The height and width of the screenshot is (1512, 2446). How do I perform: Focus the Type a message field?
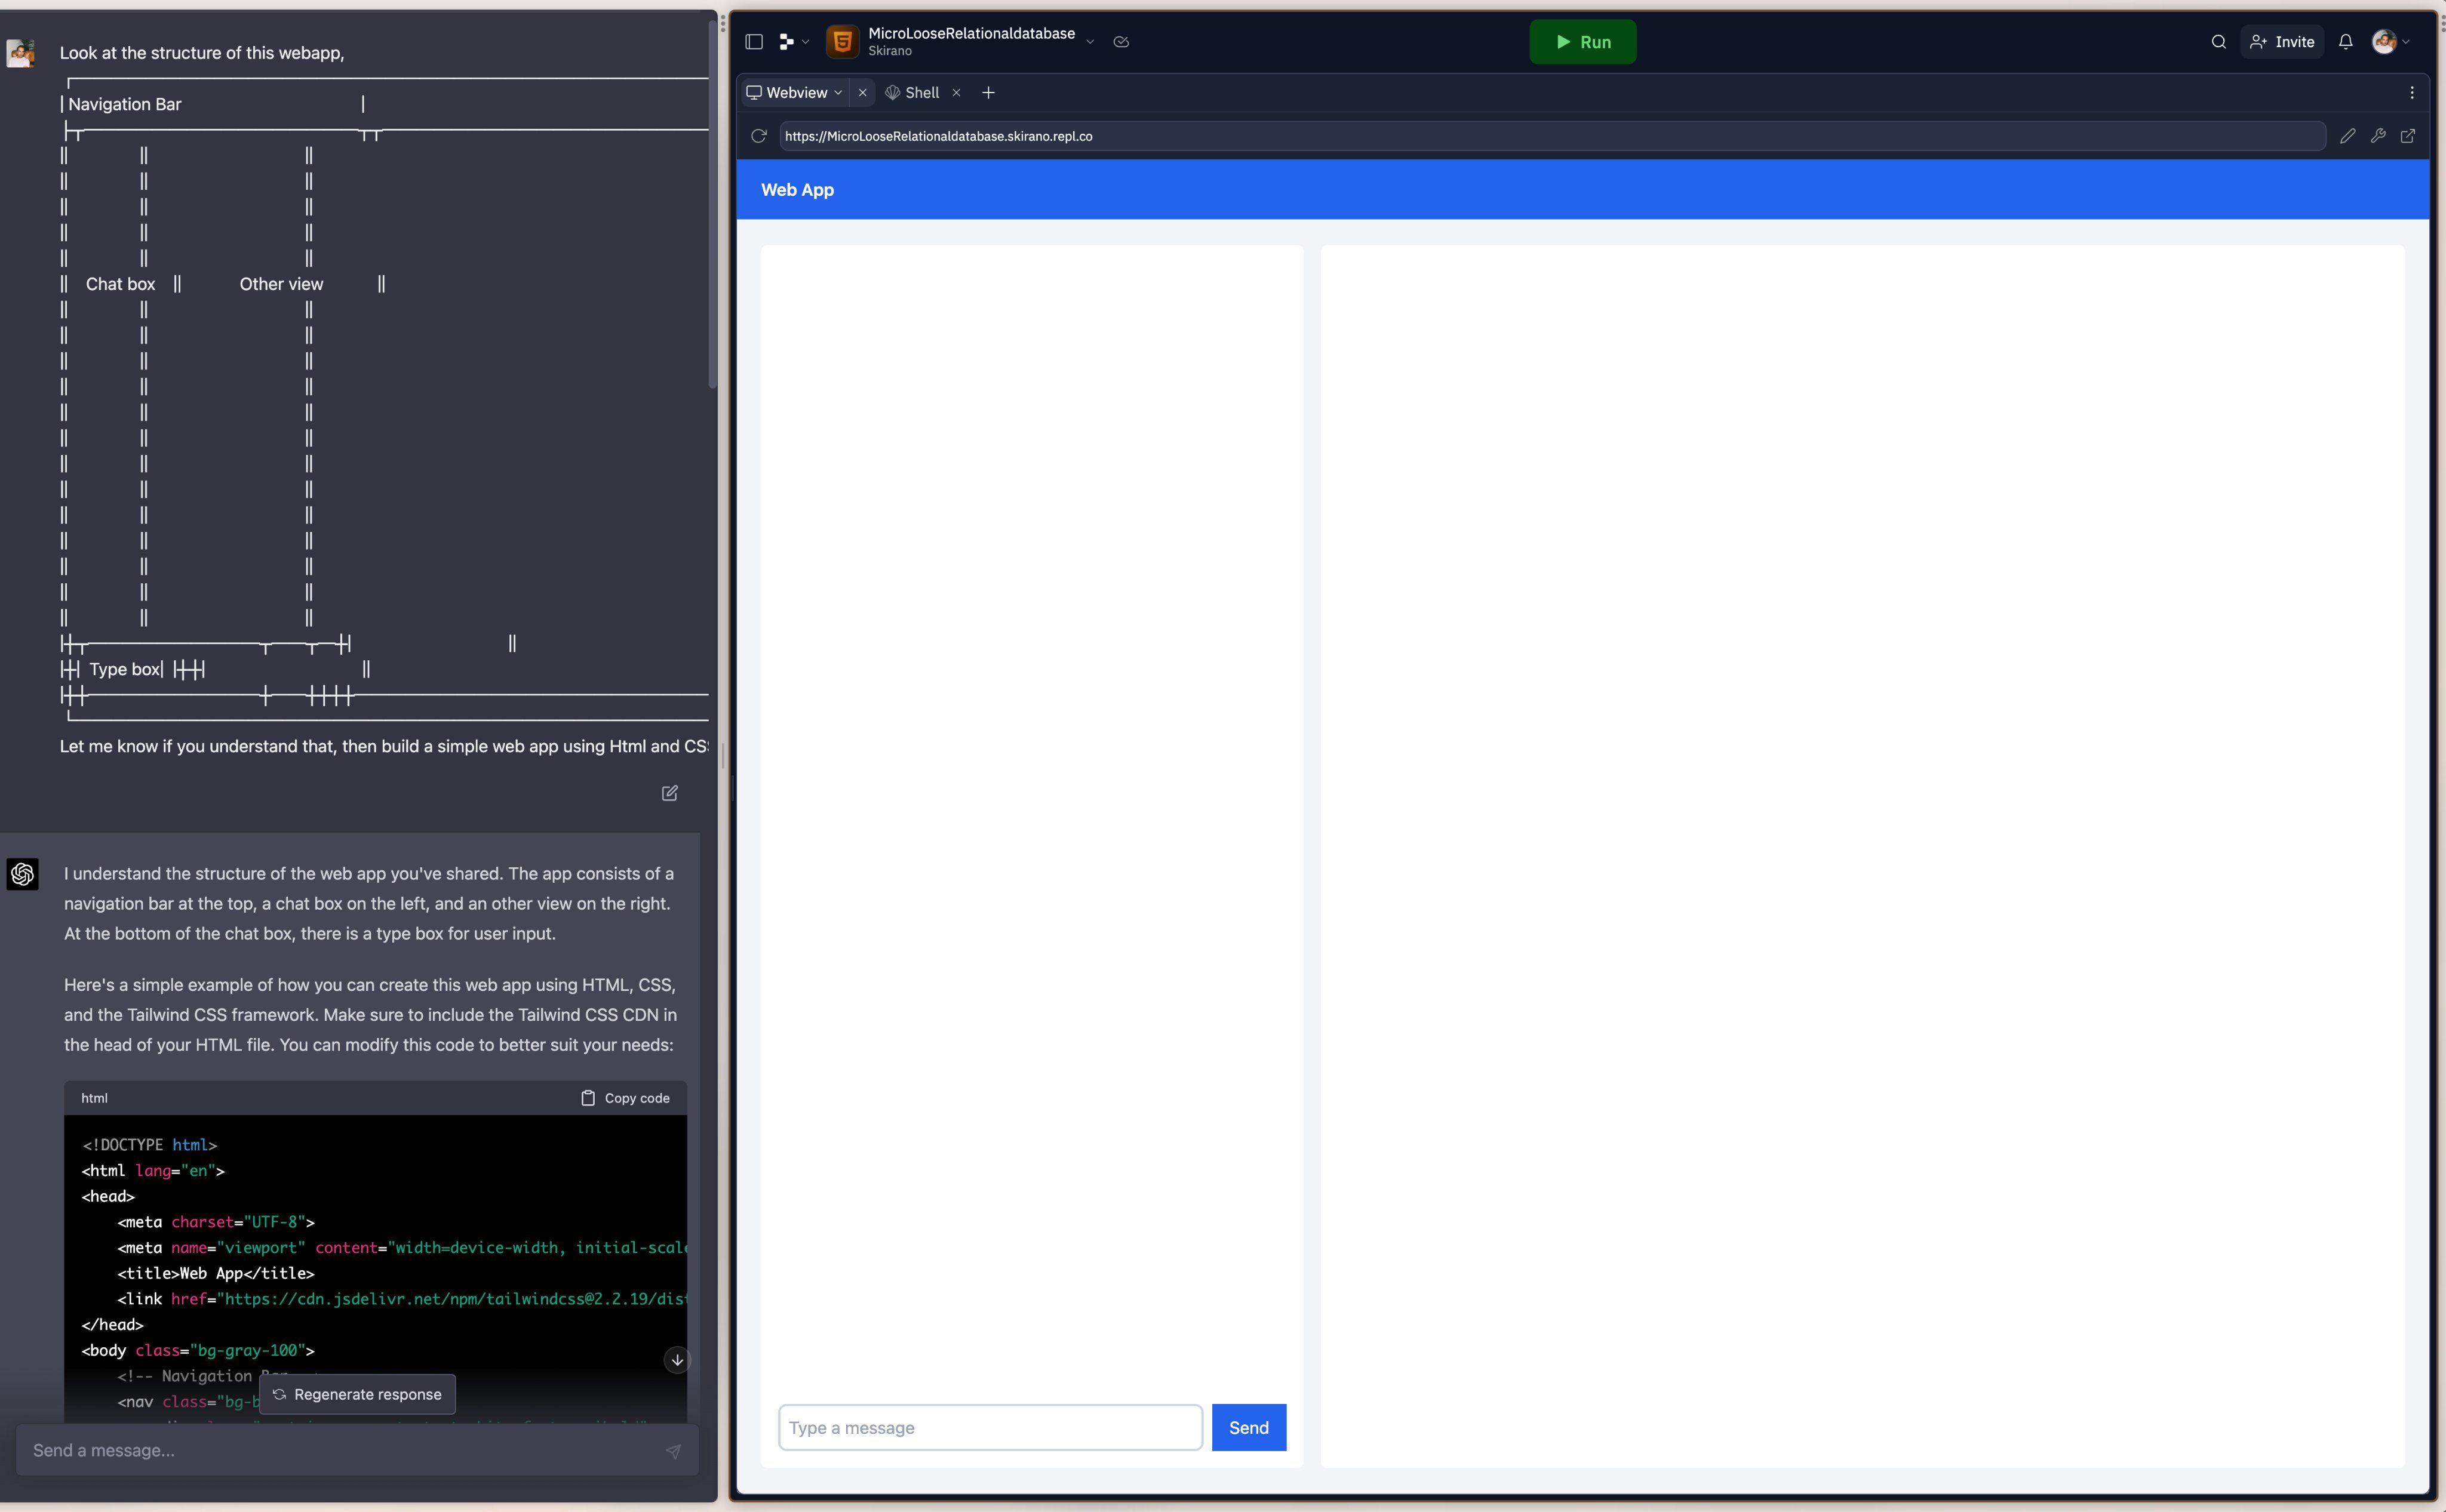(x=990, y=1427)
